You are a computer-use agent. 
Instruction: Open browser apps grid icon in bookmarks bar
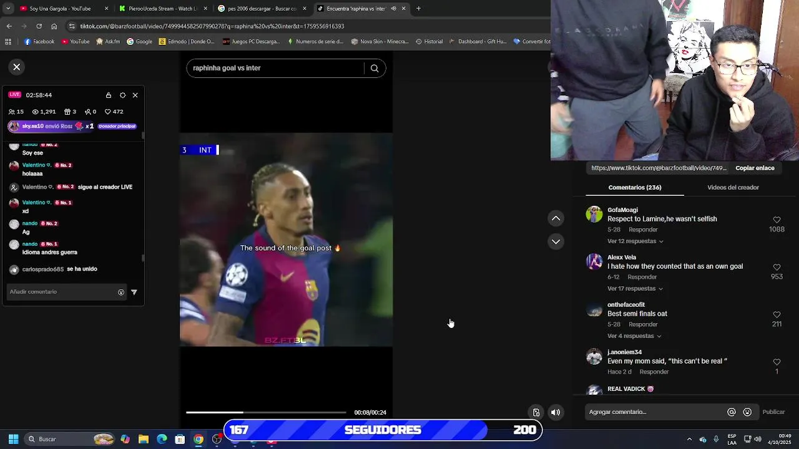8,42
